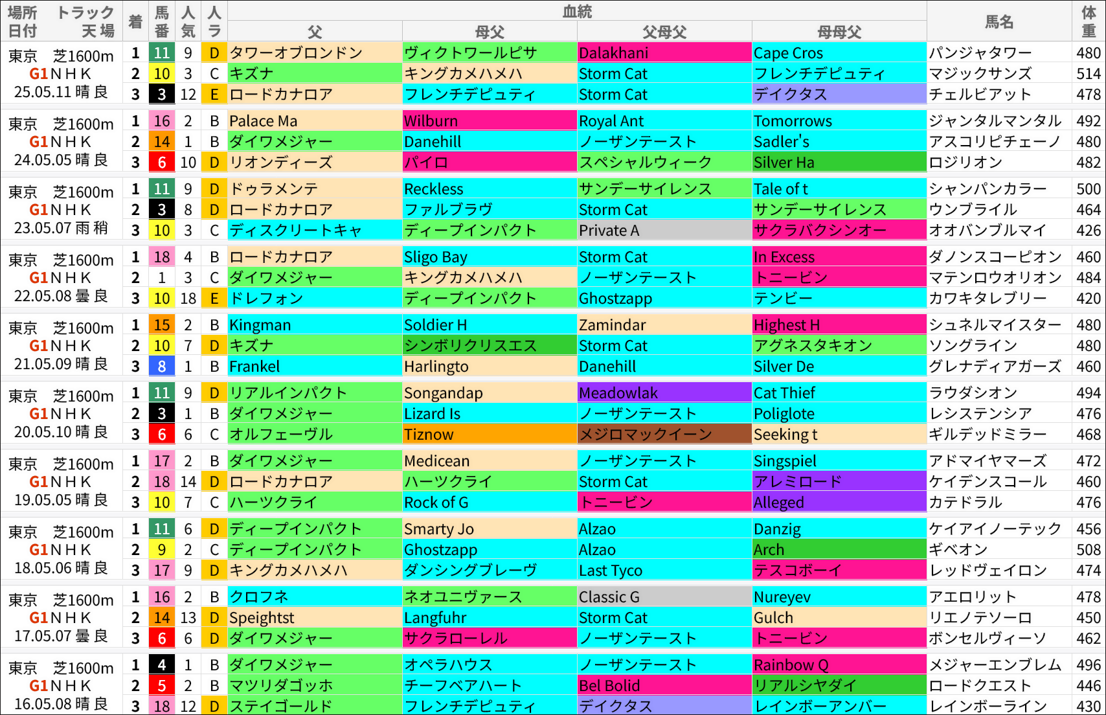Click the Smarty Jo pedigree cell
The height and width of the screenshot is (715, 1106).
point(490,529)
